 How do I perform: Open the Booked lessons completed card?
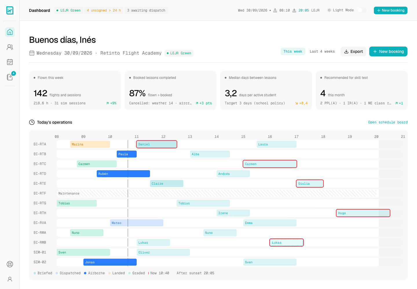pos(171,90)
